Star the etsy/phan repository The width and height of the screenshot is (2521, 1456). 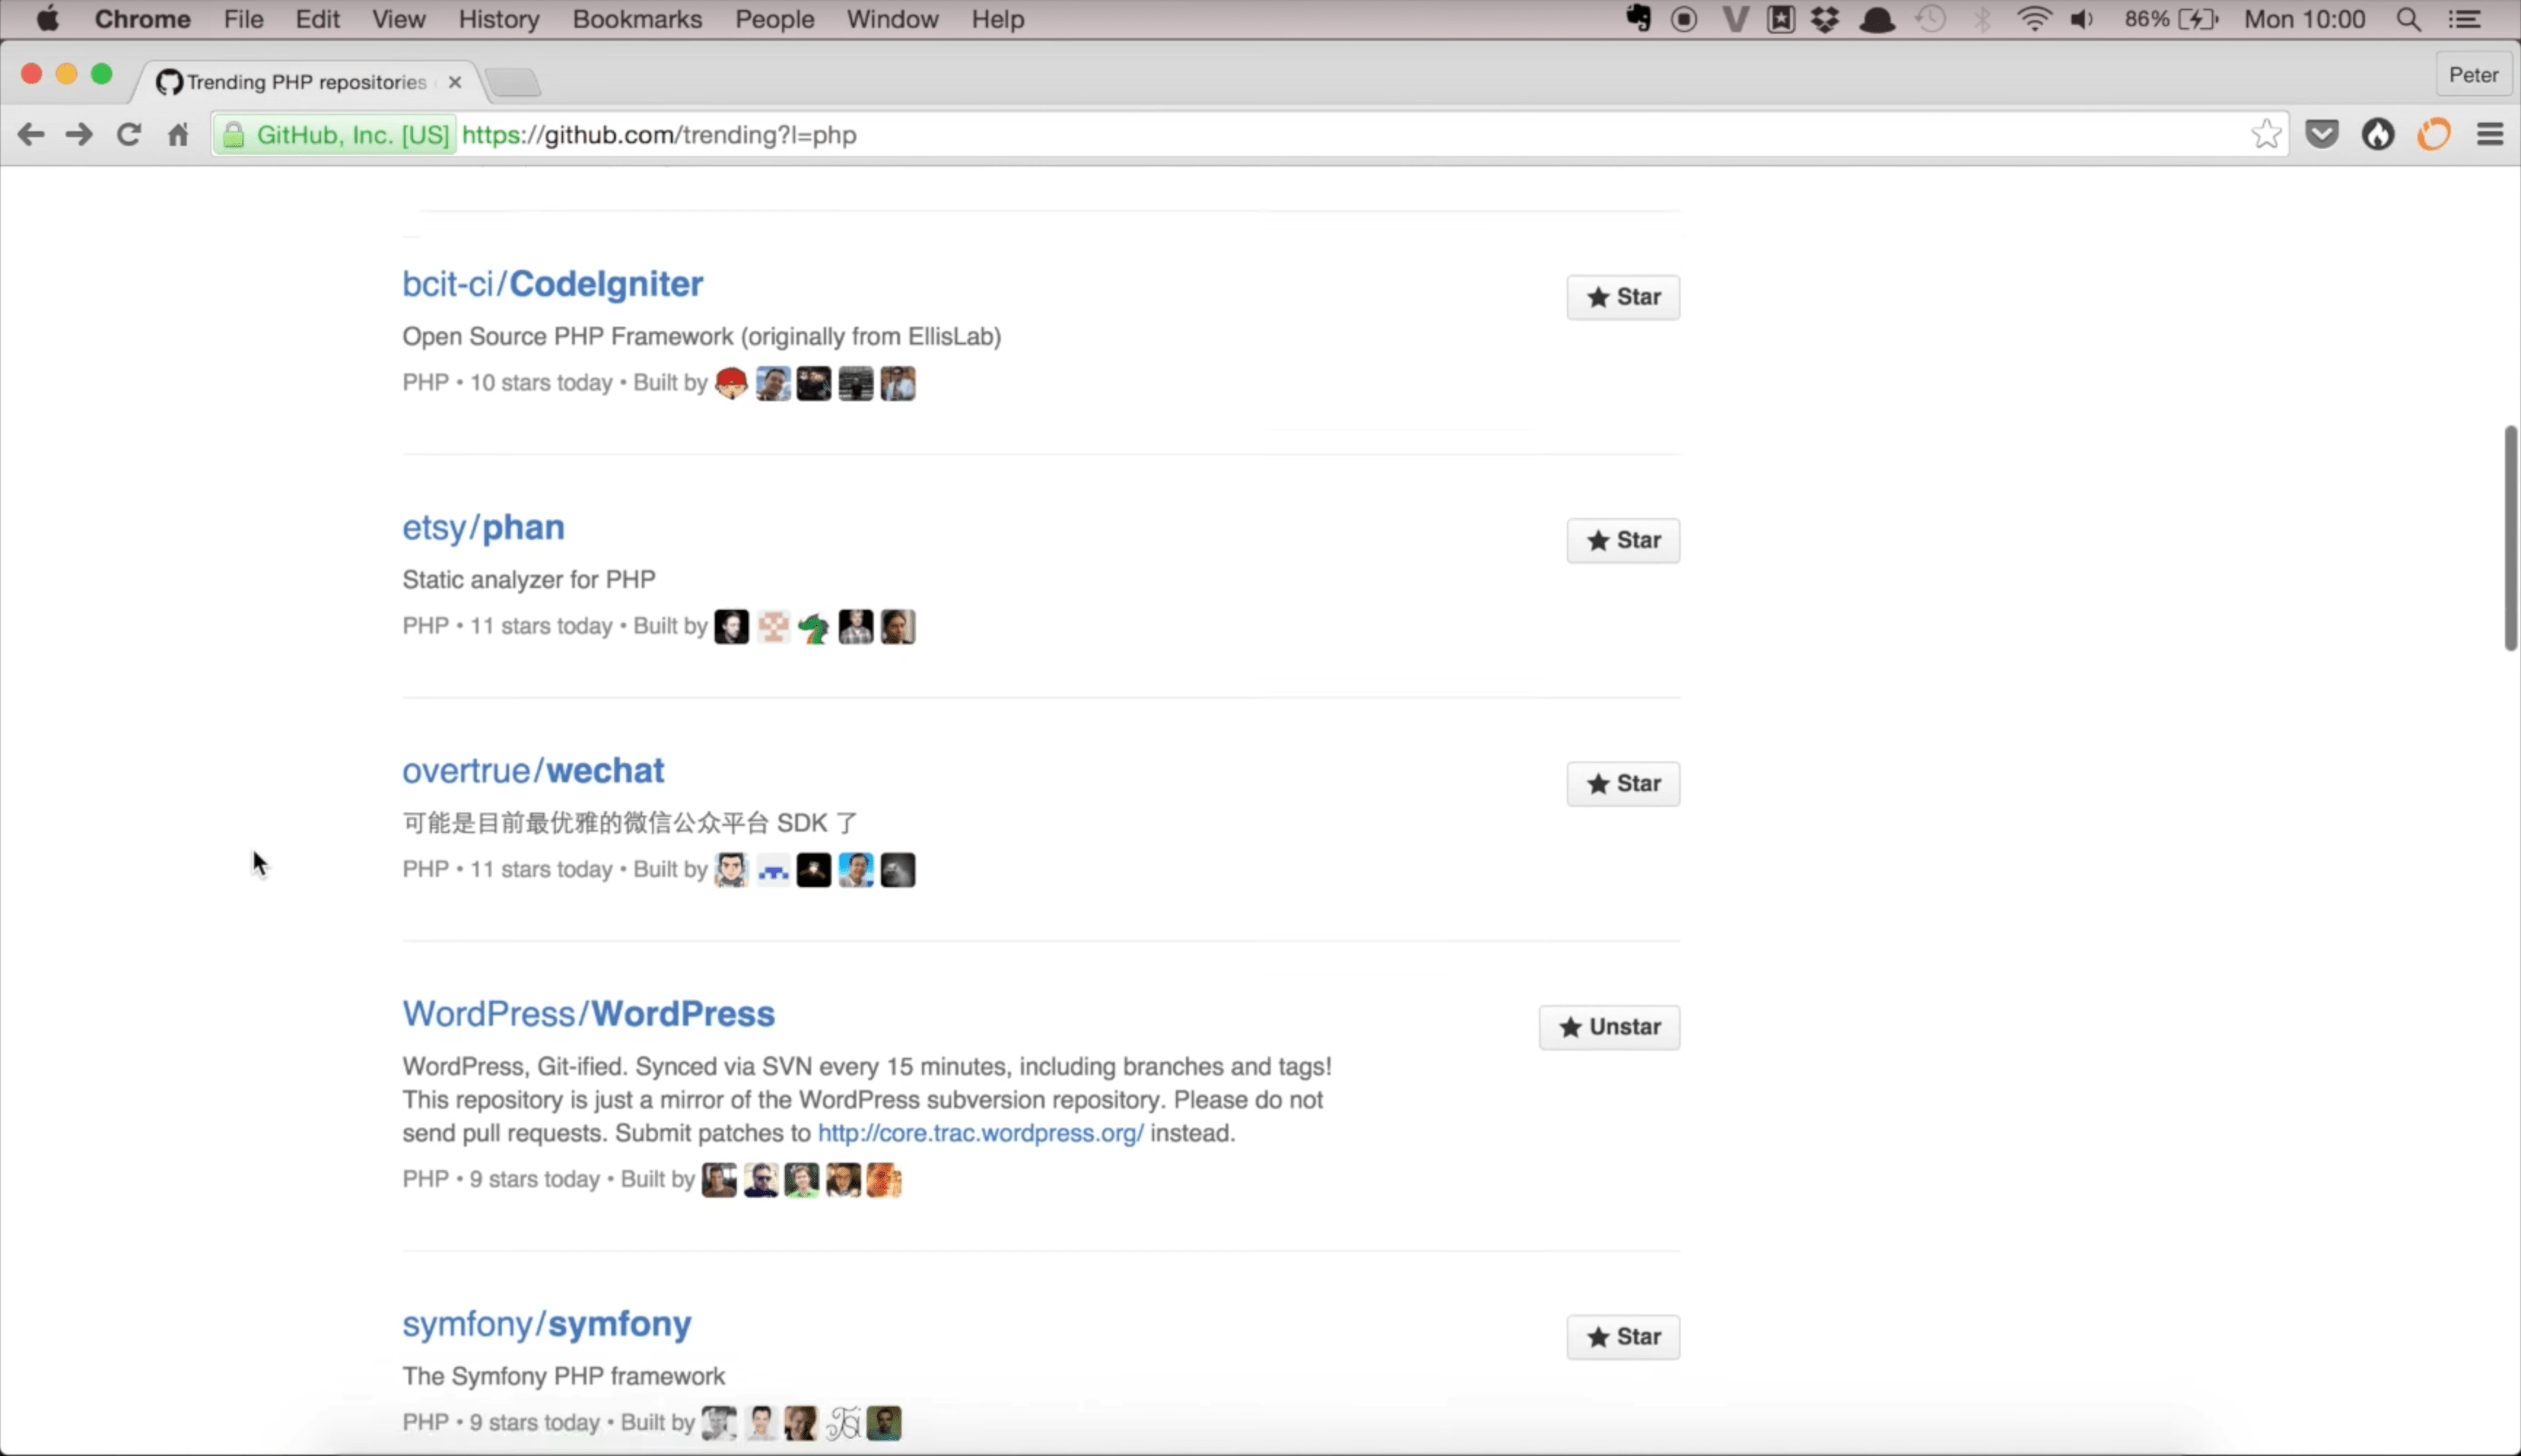click(1622, 540)
